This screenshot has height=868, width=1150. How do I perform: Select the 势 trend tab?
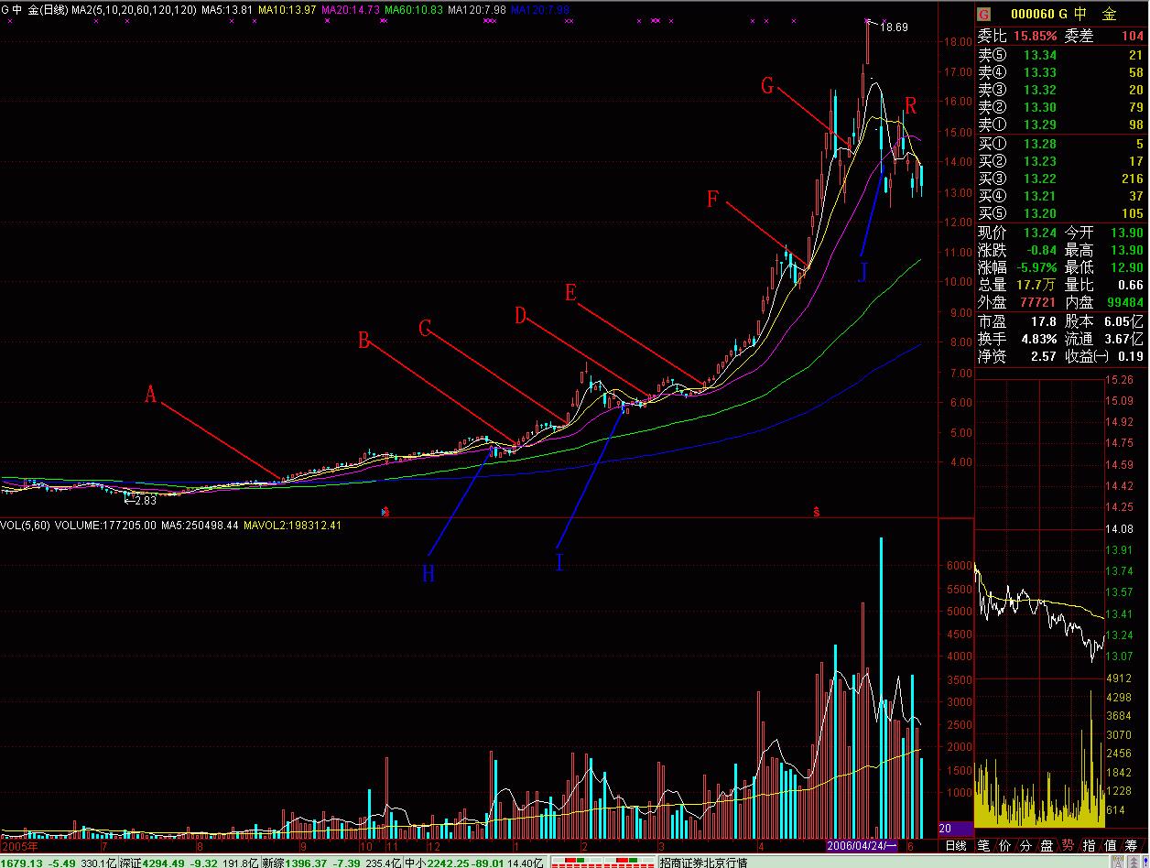pos(1068,845)
